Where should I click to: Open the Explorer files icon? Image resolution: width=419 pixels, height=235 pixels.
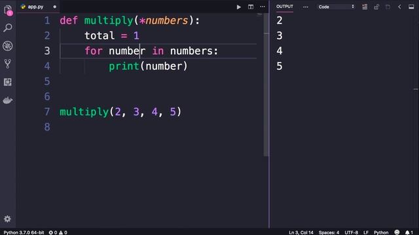pyautogui.click(x=8, y=10)
